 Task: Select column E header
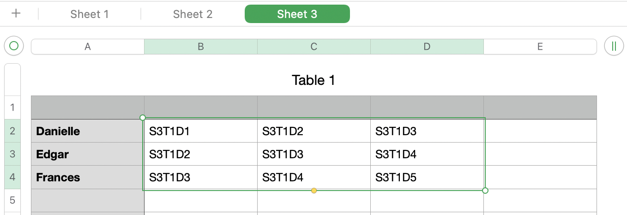[540, 47]
